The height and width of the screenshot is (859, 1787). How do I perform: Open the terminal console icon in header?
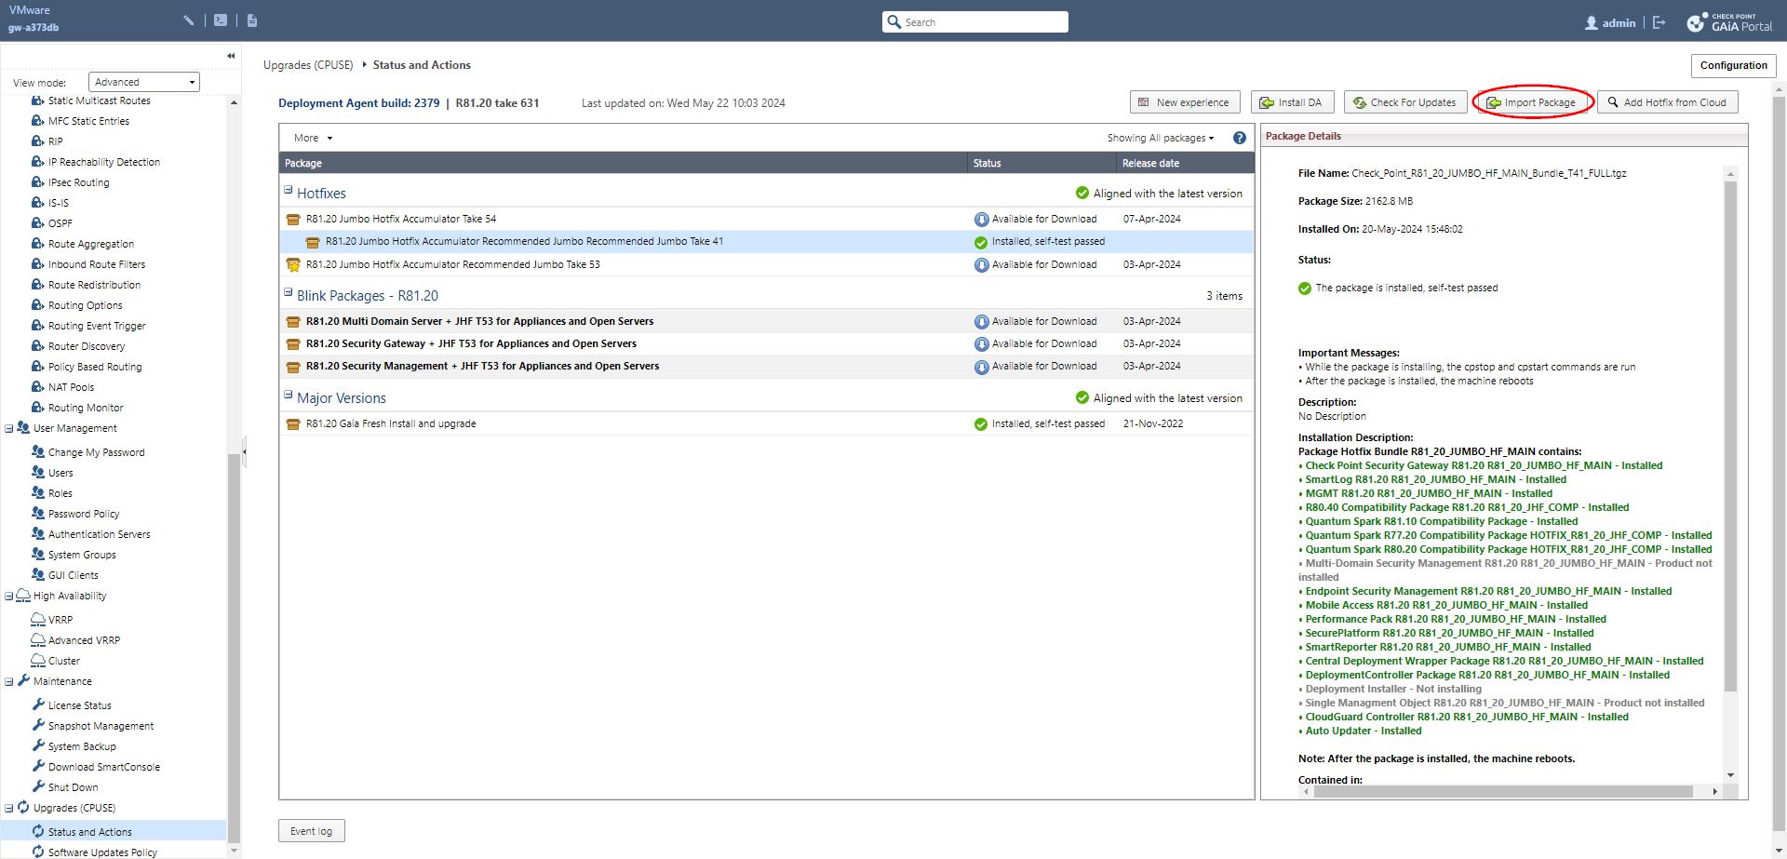point(221,20)
